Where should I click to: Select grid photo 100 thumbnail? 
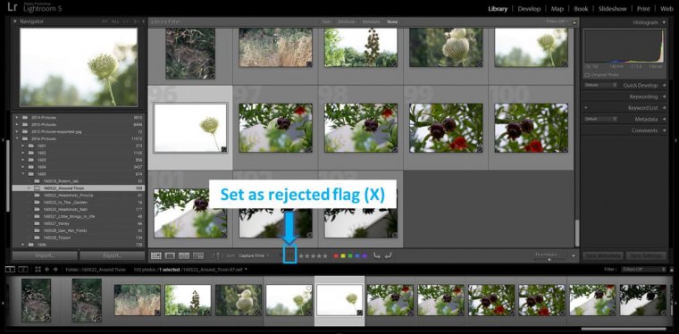tap(531, 128)
